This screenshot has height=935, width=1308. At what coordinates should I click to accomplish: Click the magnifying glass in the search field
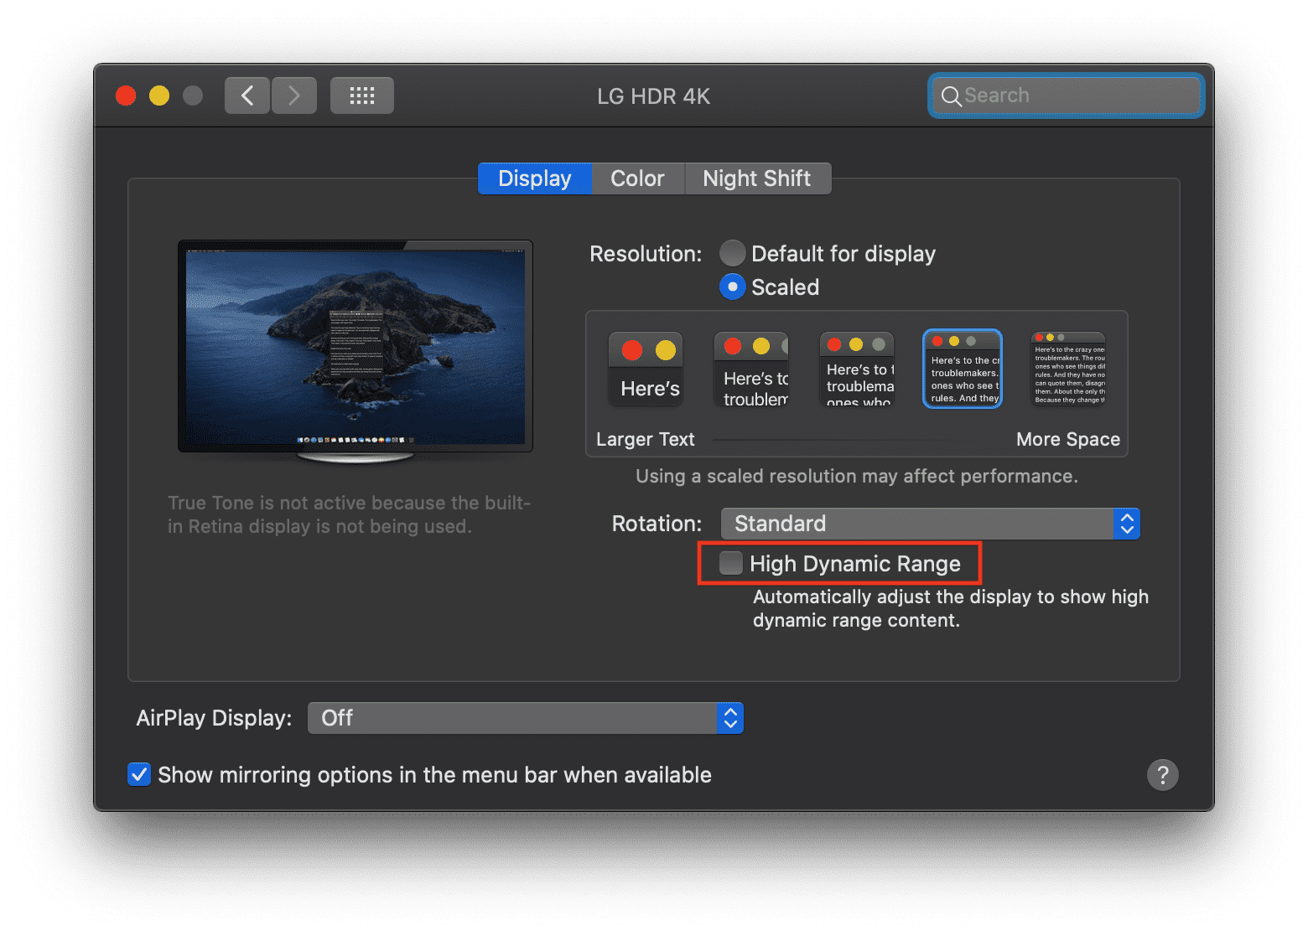click(951, 96)
